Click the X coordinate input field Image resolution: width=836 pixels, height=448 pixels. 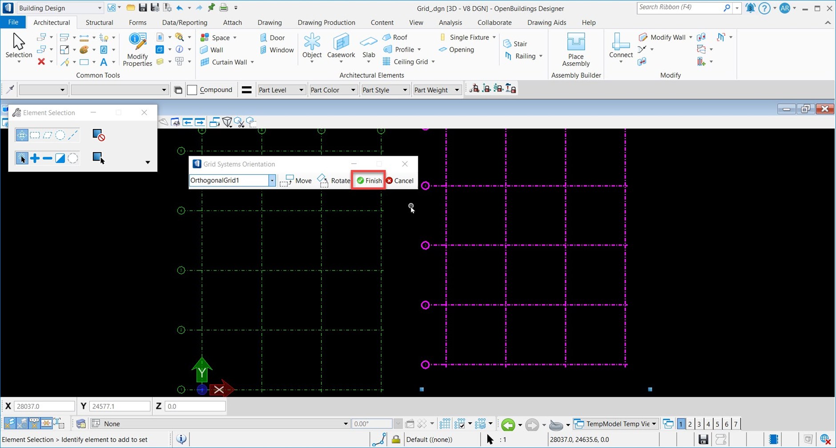coord(44,406)
